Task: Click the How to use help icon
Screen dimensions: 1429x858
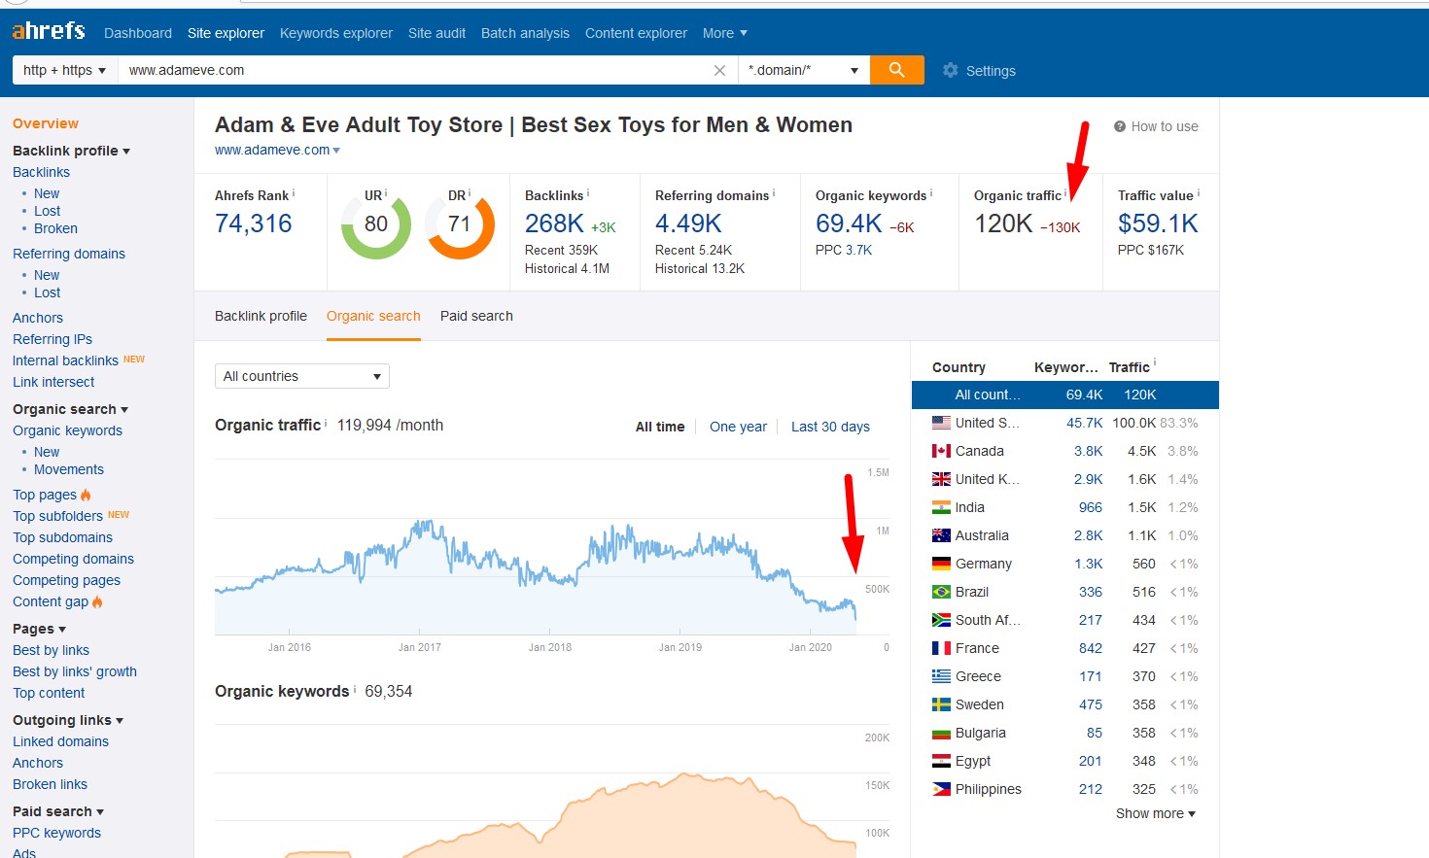Action: pos(1119,126)
